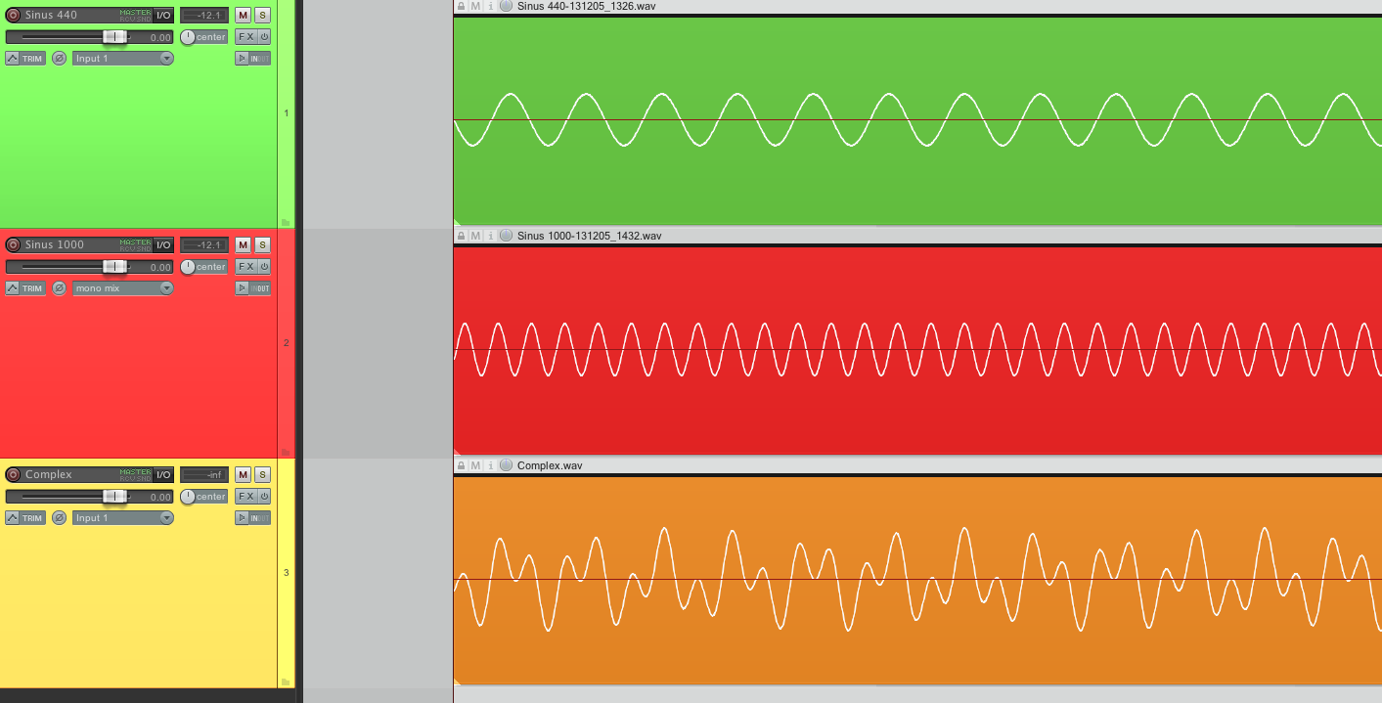Click the item grouping circle on Sinus 1000 item
The image size is (1382, 703).
(506, 235)
